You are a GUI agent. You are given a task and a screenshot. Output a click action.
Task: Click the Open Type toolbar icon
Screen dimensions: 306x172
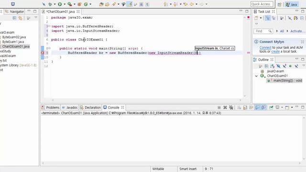[x=101, y=4]
